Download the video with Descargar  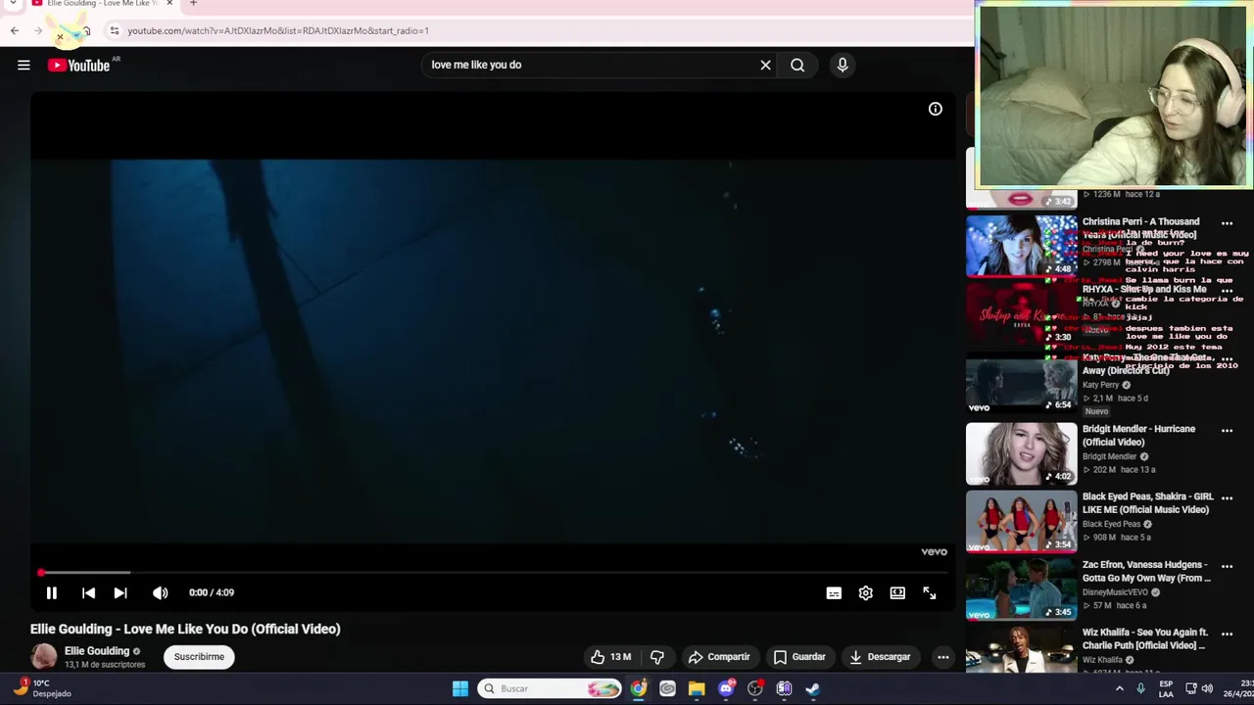[x=880, y=657]
